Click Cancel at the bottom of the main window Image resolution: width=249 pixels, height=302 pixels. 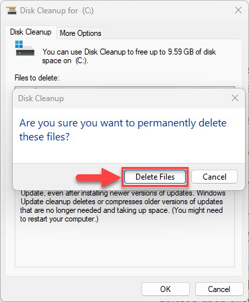(219, 289)
